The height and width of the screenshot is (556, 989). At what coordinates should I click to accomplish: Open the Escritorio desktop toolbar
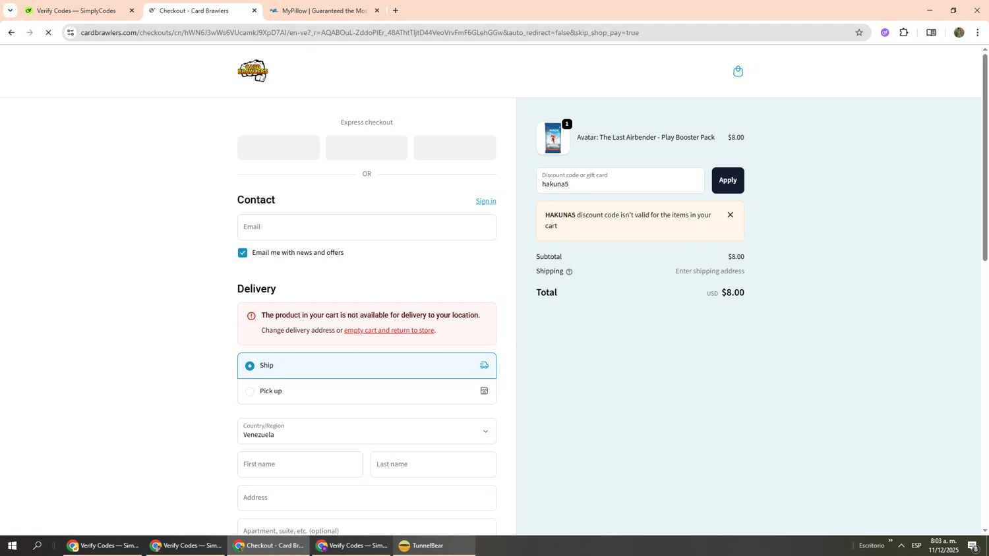872,545
